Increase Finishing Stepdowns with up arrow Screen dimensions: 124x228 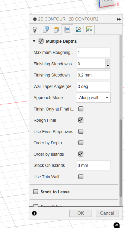[108, 62]
